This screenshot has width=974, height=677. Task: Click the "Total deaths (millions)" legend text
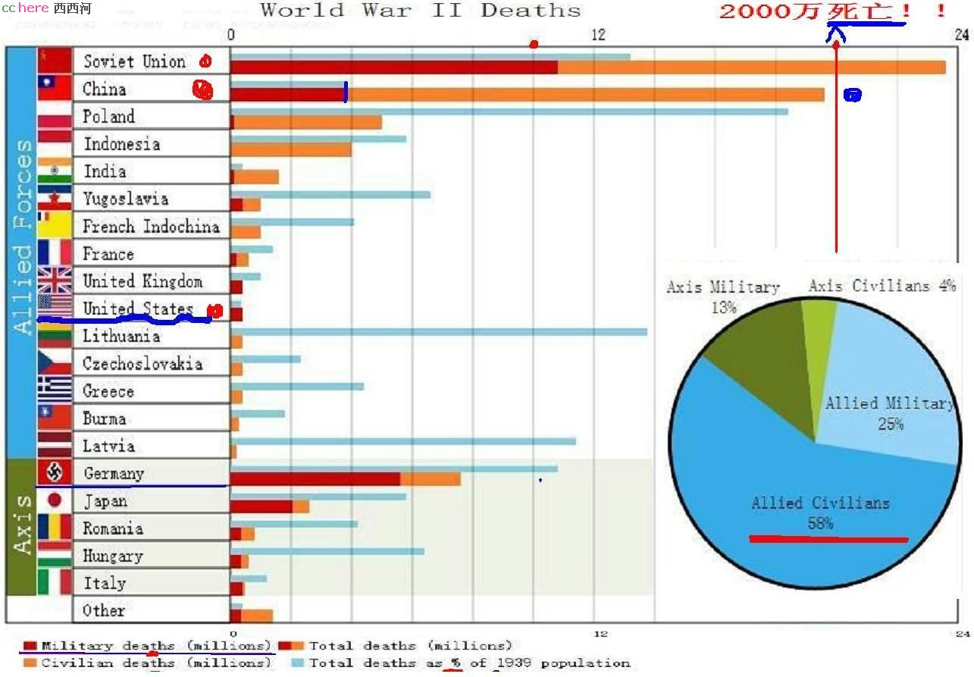(410, 646)
